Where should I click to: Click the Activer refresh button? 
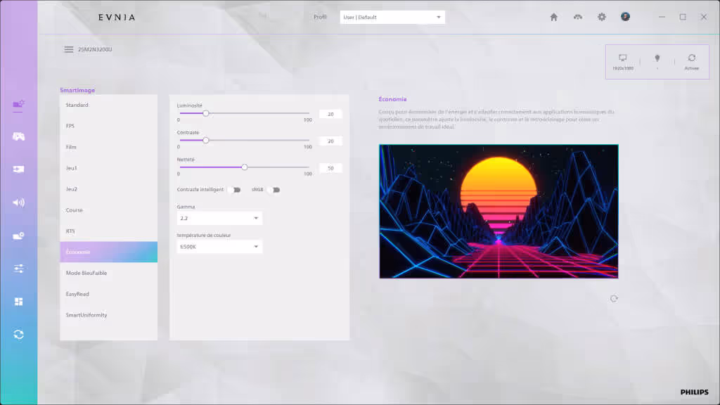pyautogui.click(x=691, y=62)
